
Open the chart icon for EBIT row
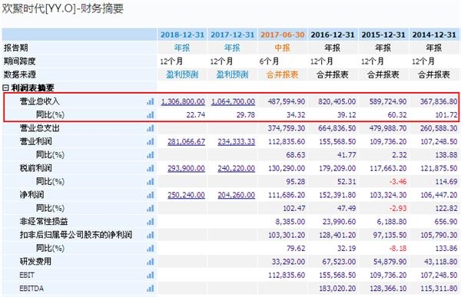(151, 275)
